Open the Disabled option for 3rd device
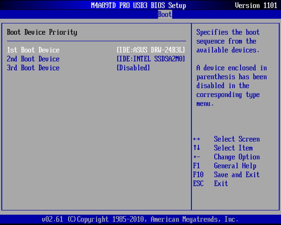This screenshot has height=225, width=281. point(133,68)
